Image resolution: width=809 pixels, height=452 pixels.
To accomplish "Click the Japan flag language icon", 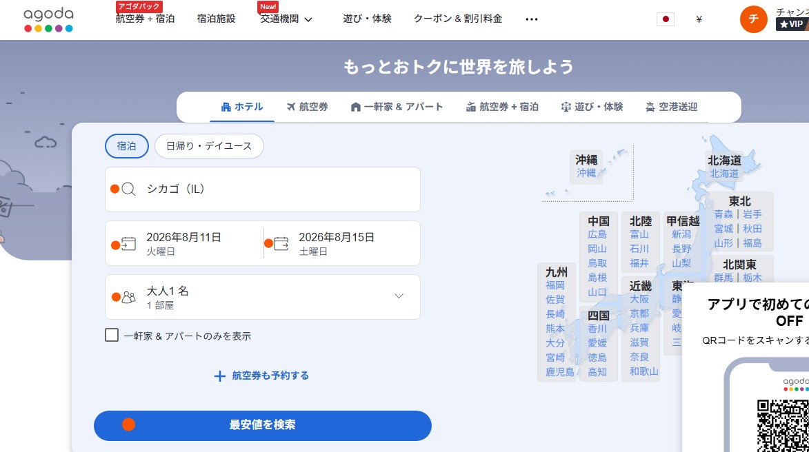I will (665, 19).
